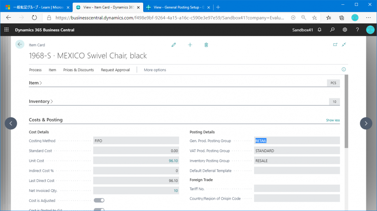Click the pencil edit icon
The height and width of the screenshot is (211, 377).
[174, 45]
